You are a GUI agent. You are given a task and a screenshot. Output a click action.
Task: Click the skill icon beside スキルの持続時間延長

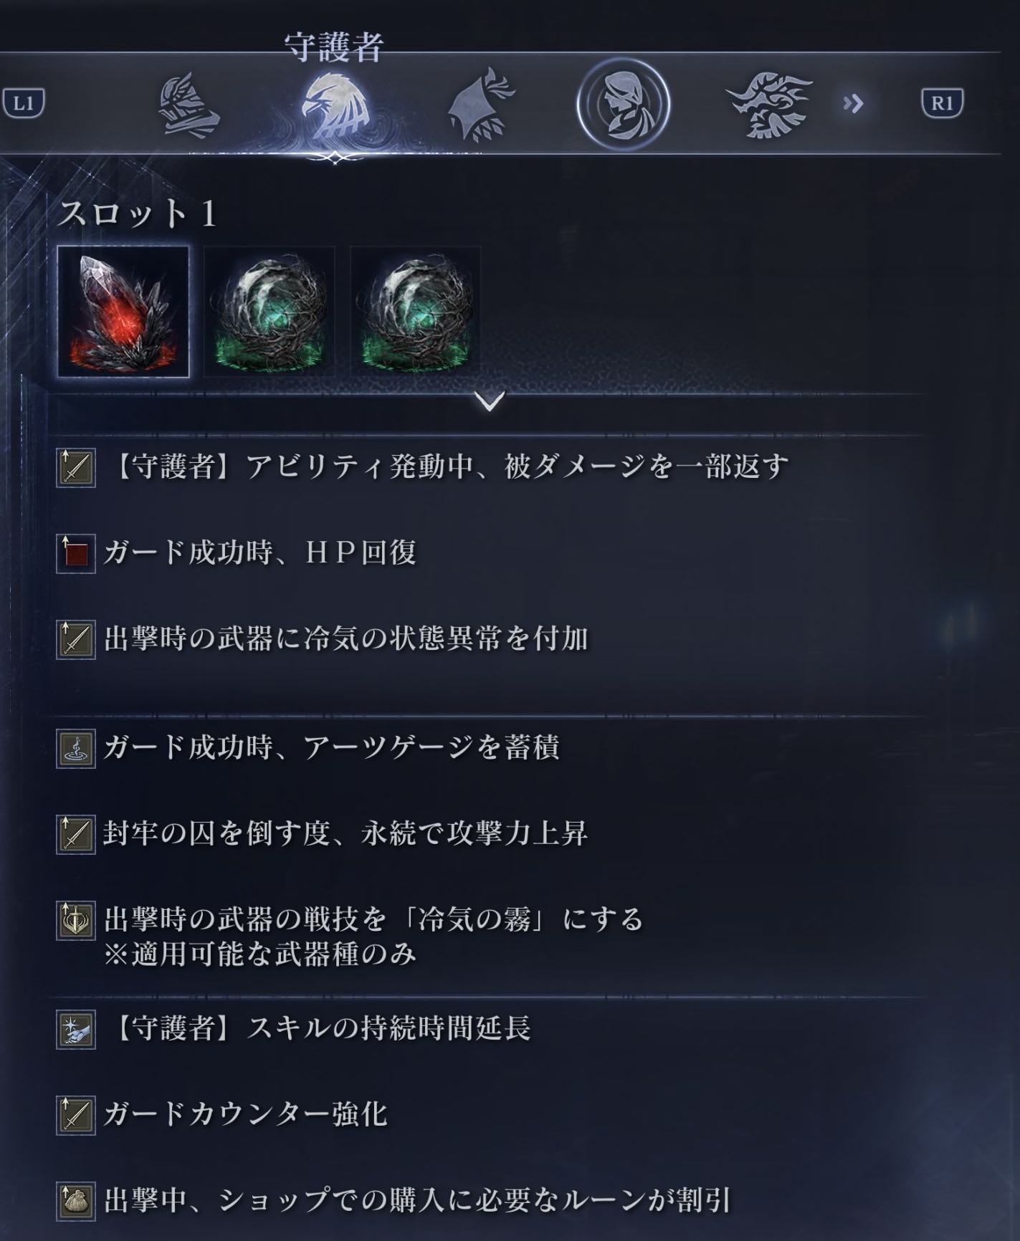(76, 1030)
